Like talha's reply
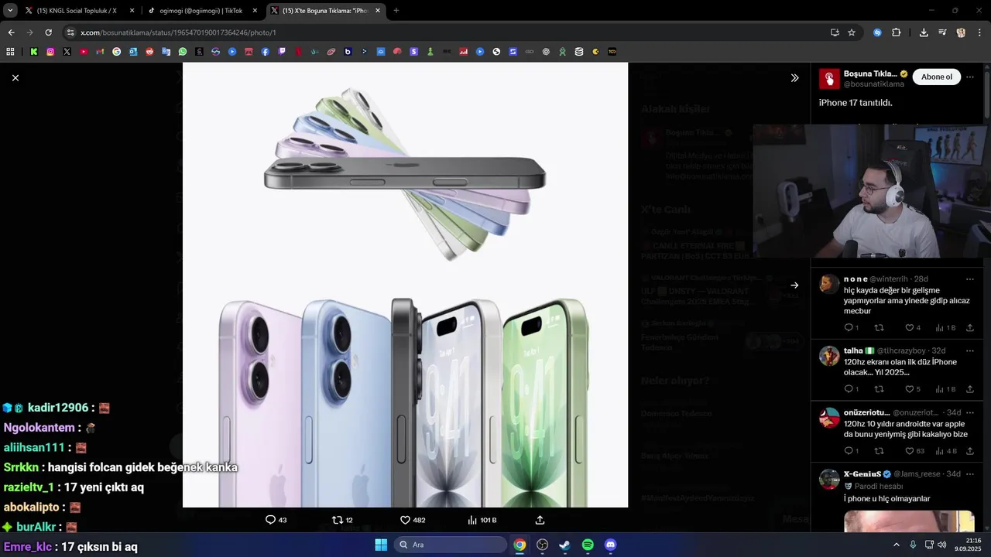Screen dimensions: 991x557 click(x=913, y=389)
